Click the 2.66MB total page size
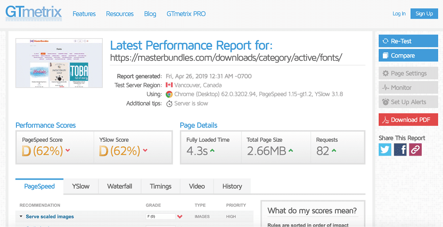443x227 pixels. coord(266,151)
